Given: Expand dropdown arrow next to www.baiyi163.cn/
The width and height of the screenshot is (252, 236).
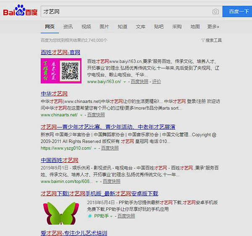Looking at the screenshot, I should (125, 82).
